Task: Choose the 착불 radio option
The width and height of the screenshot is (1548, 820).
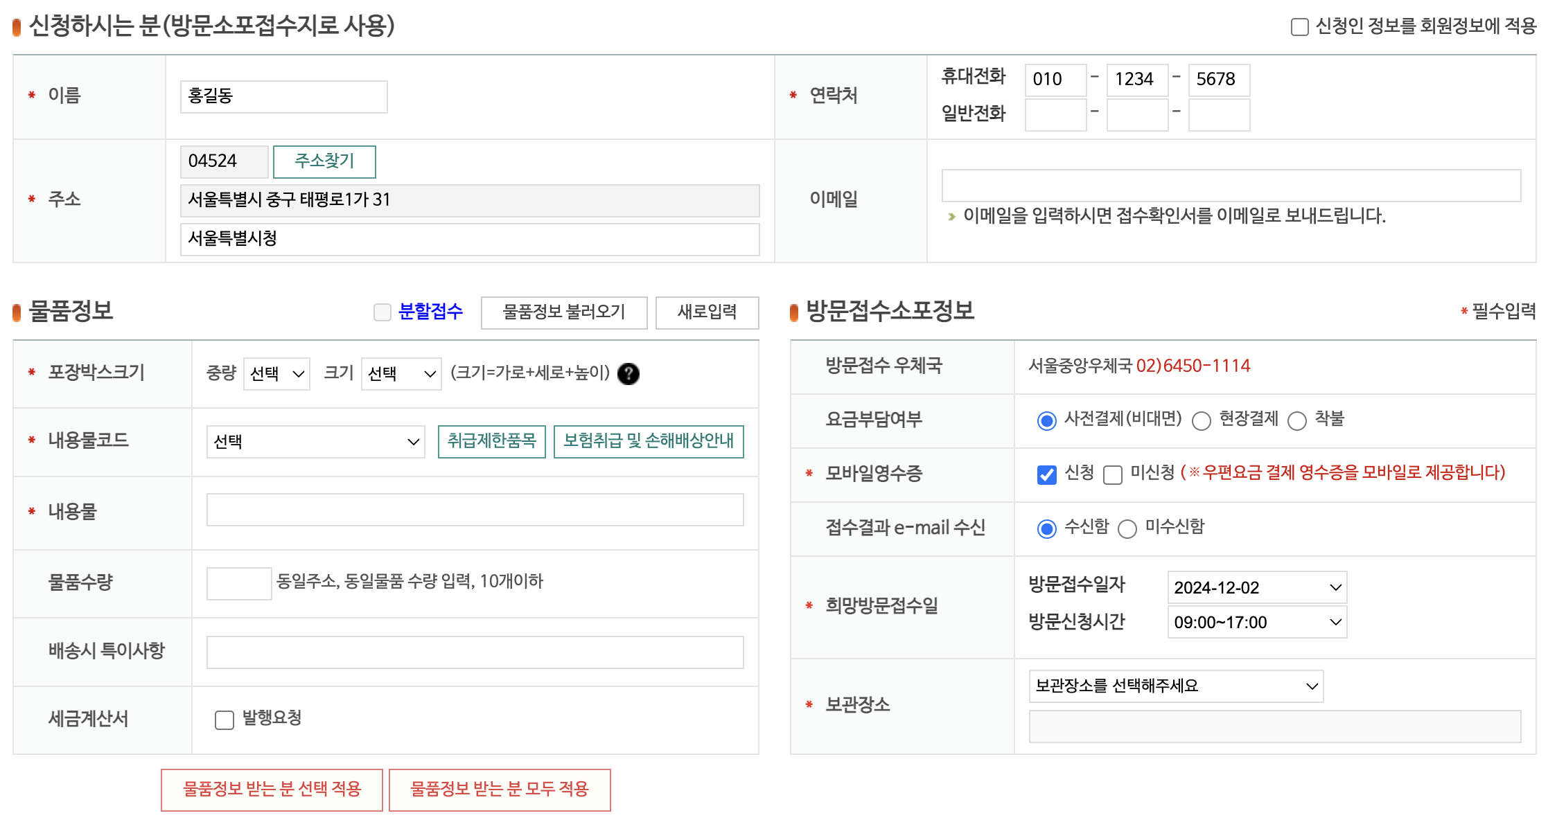Action: tap(1296, 420)
